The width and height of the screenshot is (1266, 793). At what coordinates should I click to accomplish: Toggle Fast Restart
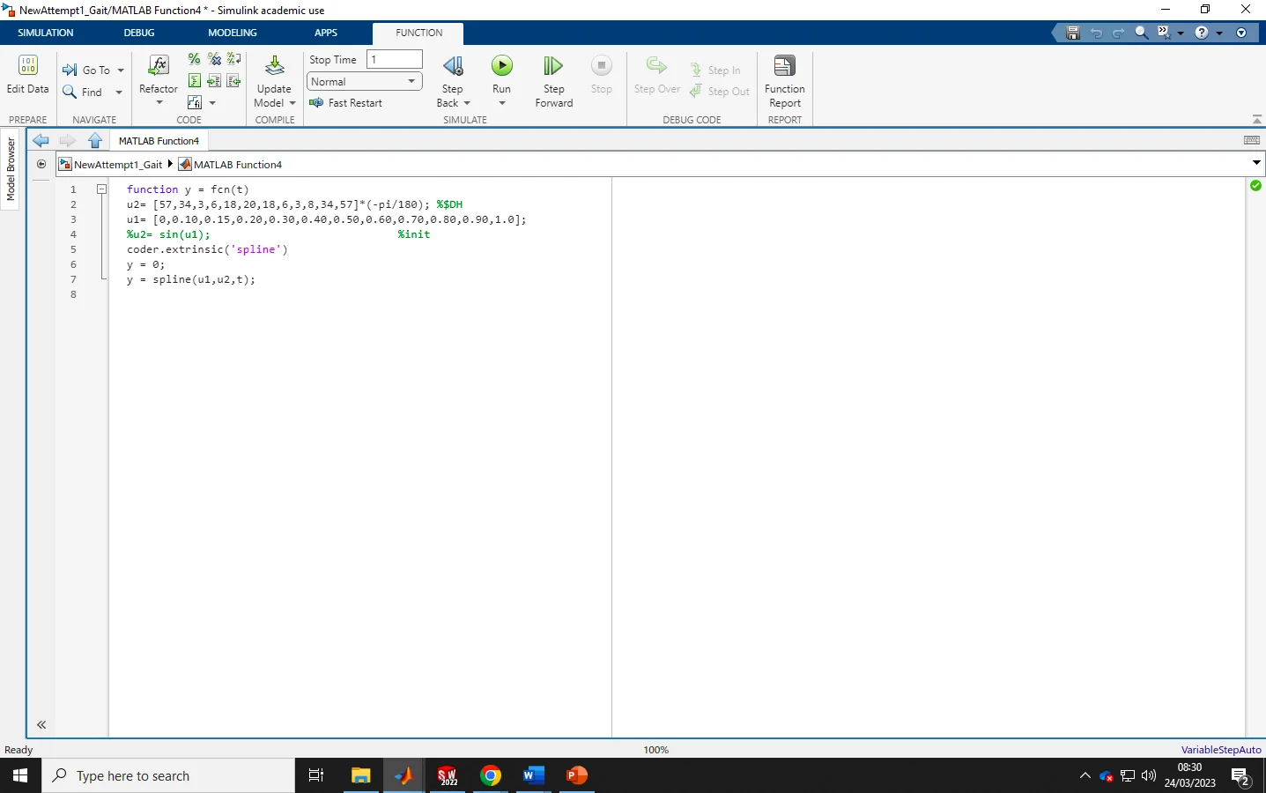pos(346,103)
